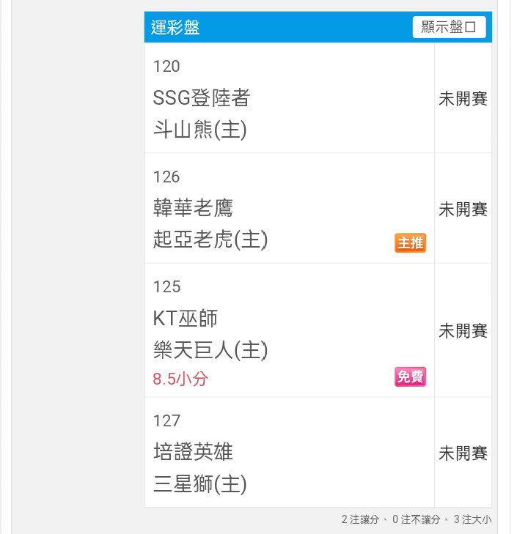Click the pink 免費 badge
The height and width of the screenshot is (534, 528).
tap(410, 377)
